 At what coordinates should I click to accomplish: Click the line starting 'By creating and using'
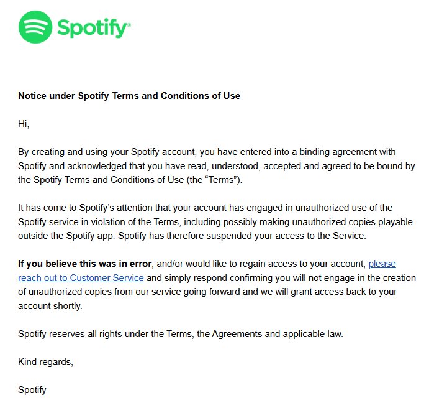[207, 152]
